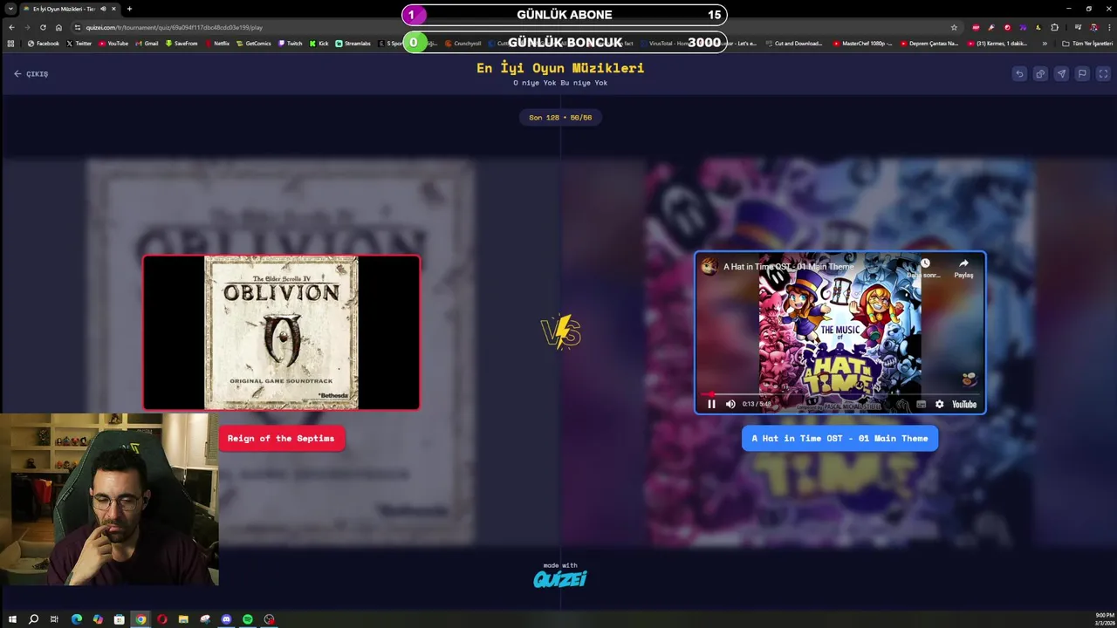Open Tüm Yer İşaretleri folder
This screenshot has width=1117, height=628.
click(1086, 44)
